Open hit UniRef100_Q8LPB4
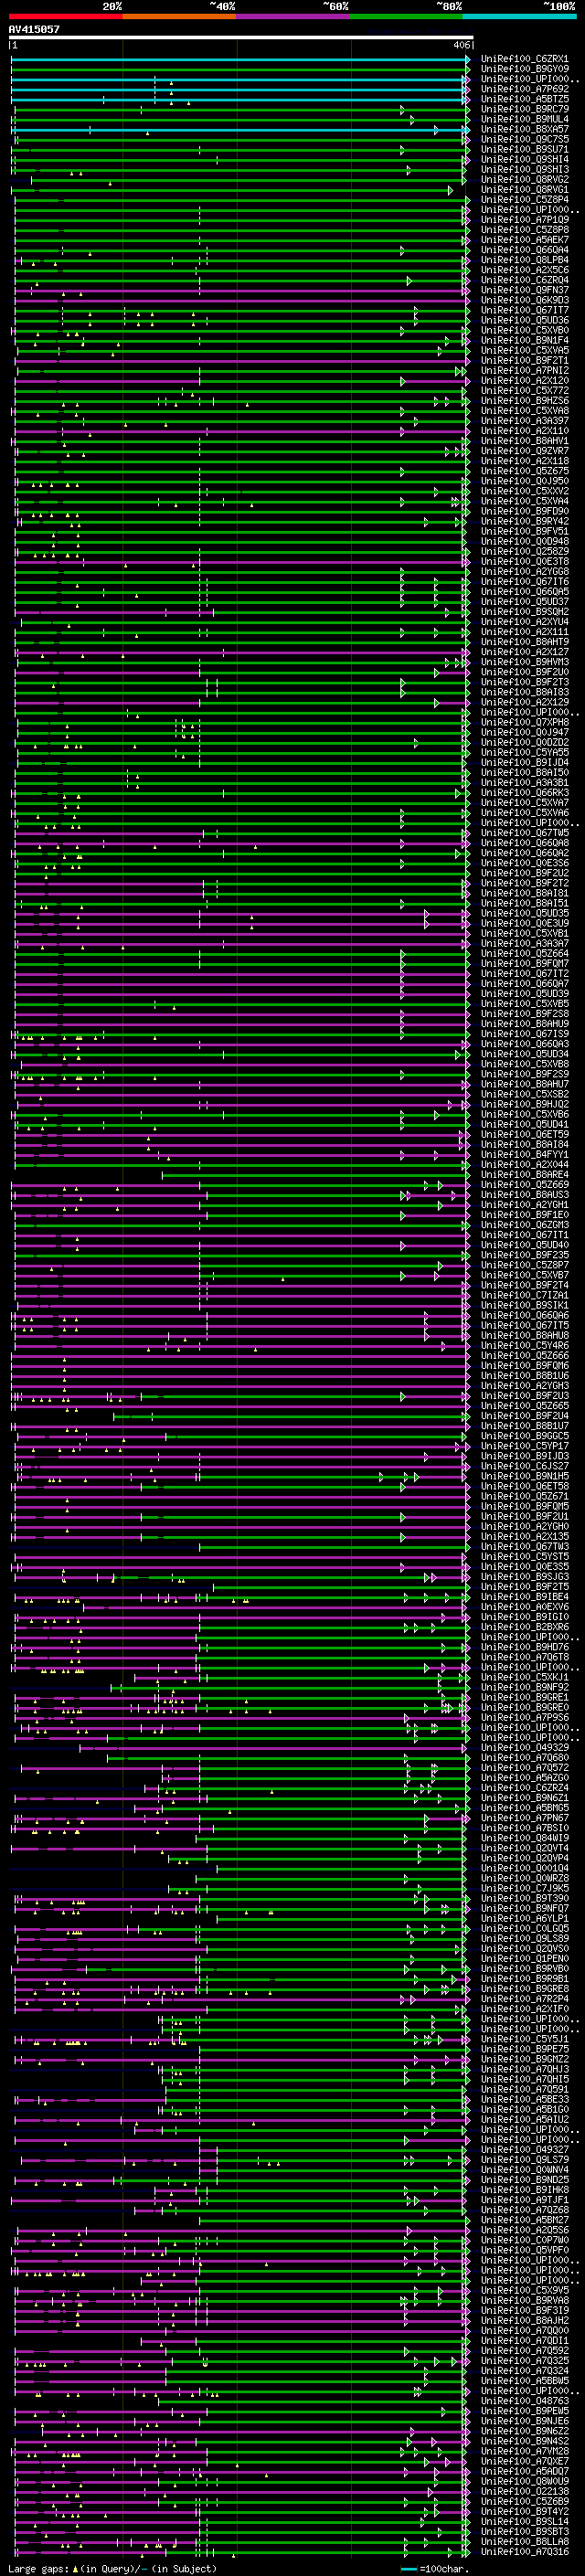The image size is (585, 2576). pyautogui.click(x=524, y=260)
